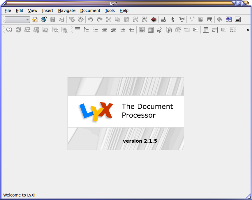Image resolution: width=252 pixels, height=200 pixels.
Task: Open Find and Replace magnifier icon
Action: click(135, 20)
